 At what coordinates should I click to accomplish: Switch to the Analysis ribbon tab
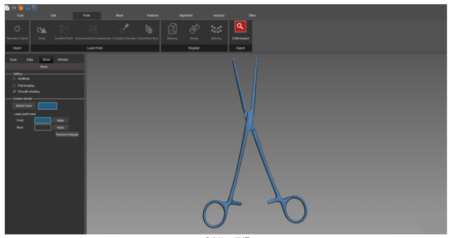coord(219,16)
